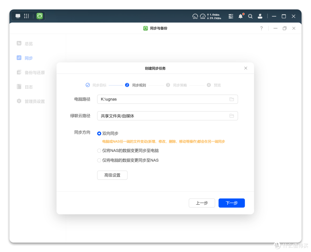The image size is (311, 252).
Task: Open the 日志 sidebar item
Action: coord(24,87)
